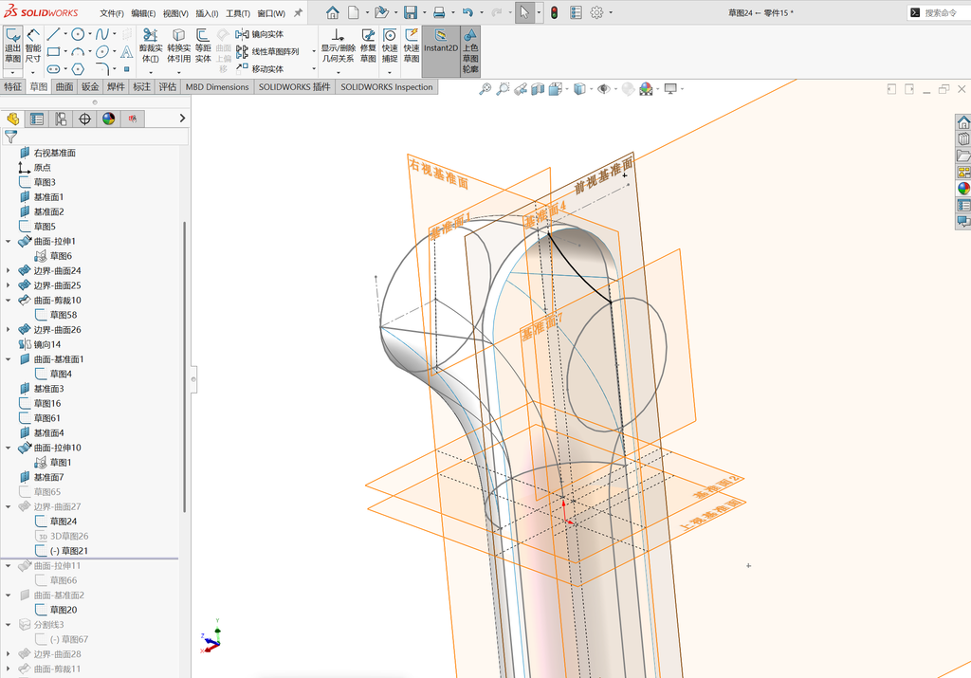Collapse the 边界-曲面27 tree node

click(8, 506)
